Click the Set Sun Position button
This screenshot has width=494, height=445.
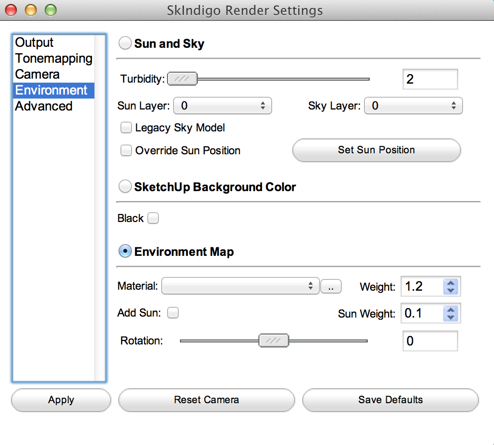376,150
